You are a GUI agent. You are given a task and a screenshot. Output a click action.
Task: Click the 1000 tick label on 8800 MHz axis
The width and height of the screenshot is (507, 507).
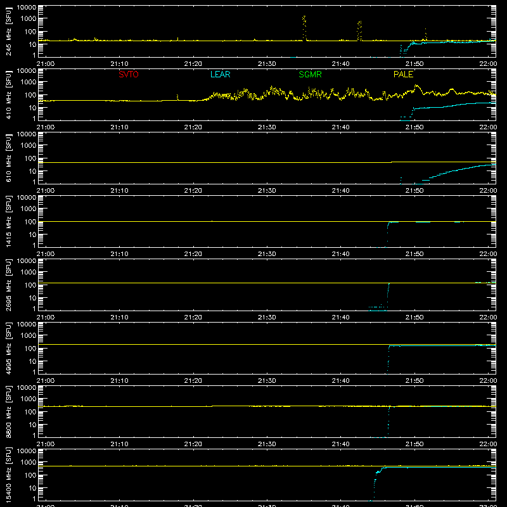(x=29, y=399)
